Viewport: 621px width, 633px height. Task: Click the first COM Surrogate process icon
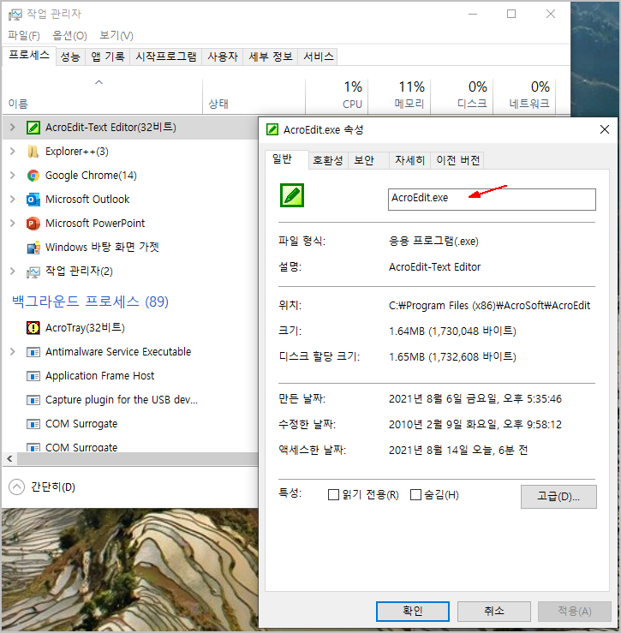coord(33,424)
